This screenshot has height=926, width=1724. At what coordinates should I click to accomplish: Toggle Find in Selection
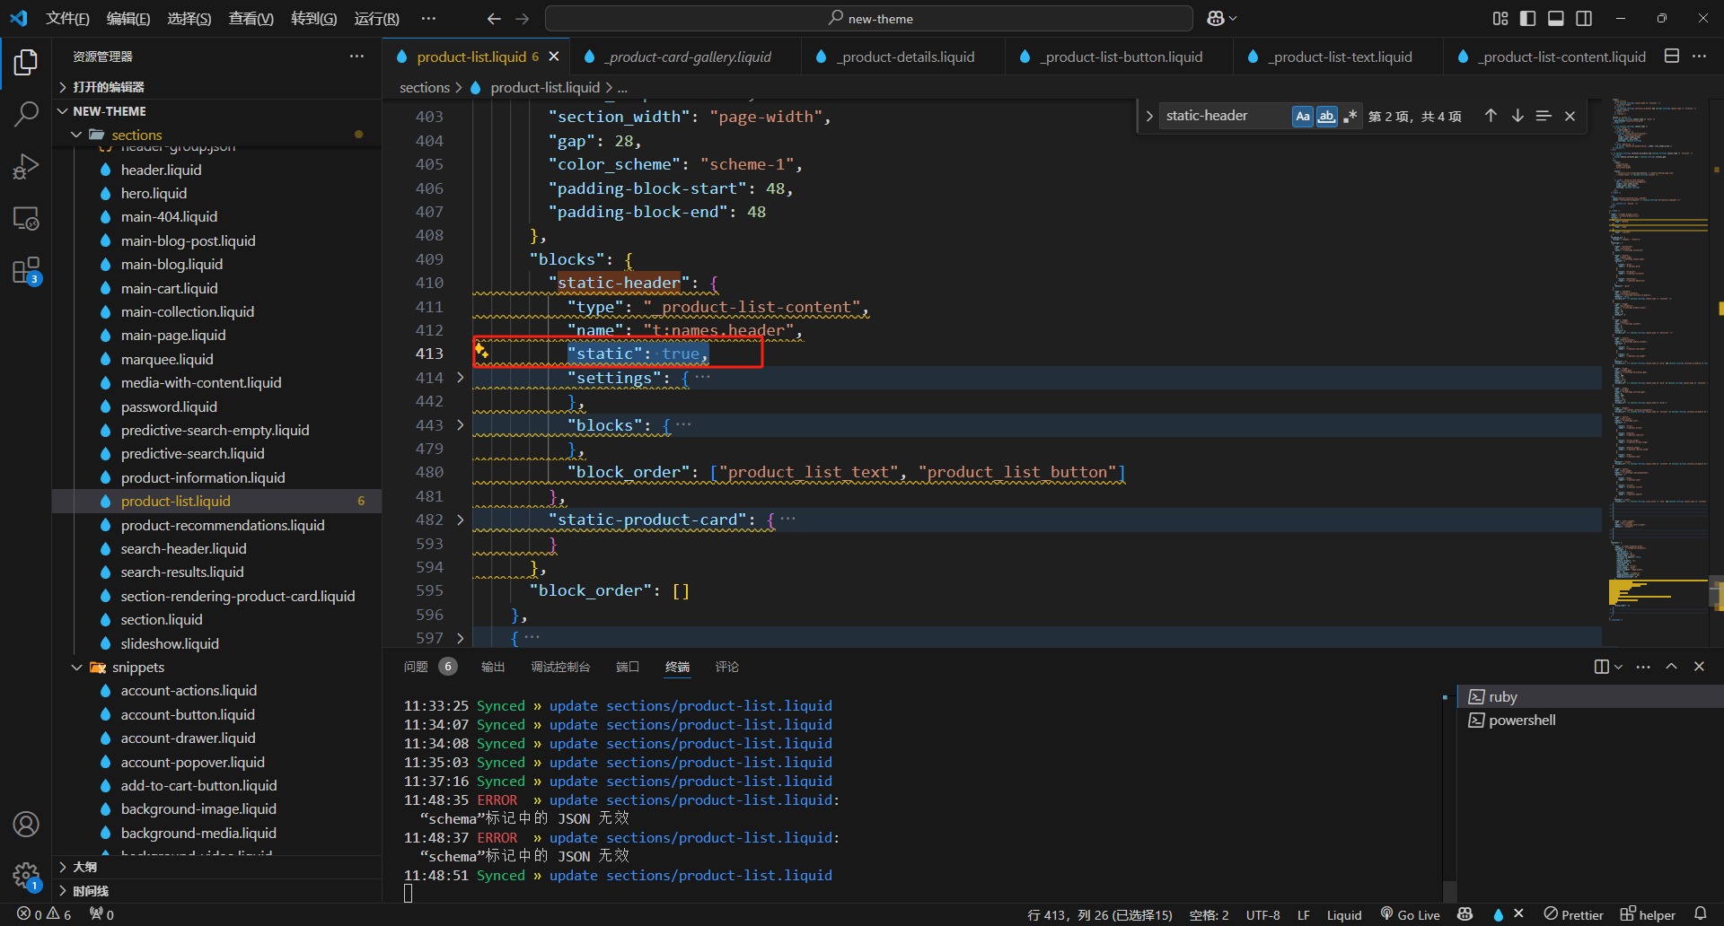pos(1544,116)
